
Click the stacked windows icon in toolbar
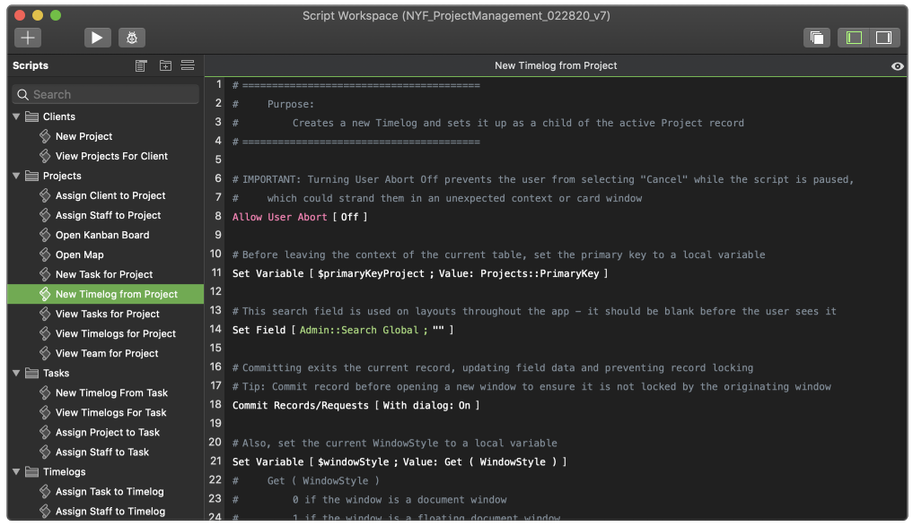pyautogui.click(x=816, y=37)
